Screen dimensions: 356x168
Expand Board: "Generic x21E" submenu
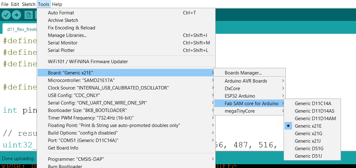click(126, 73)
